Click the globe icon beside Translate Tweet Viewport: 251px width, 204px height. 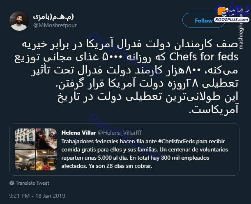click(x=12, y=183)
